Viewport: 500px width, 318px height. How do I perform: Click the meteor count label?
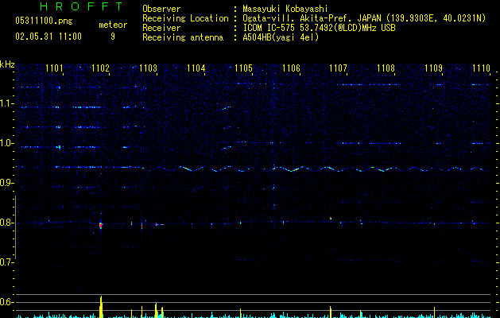(x=112, y=25)
